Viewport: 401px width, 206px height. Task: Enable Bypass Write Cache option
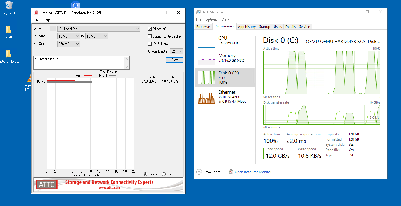tap(150, 36)
